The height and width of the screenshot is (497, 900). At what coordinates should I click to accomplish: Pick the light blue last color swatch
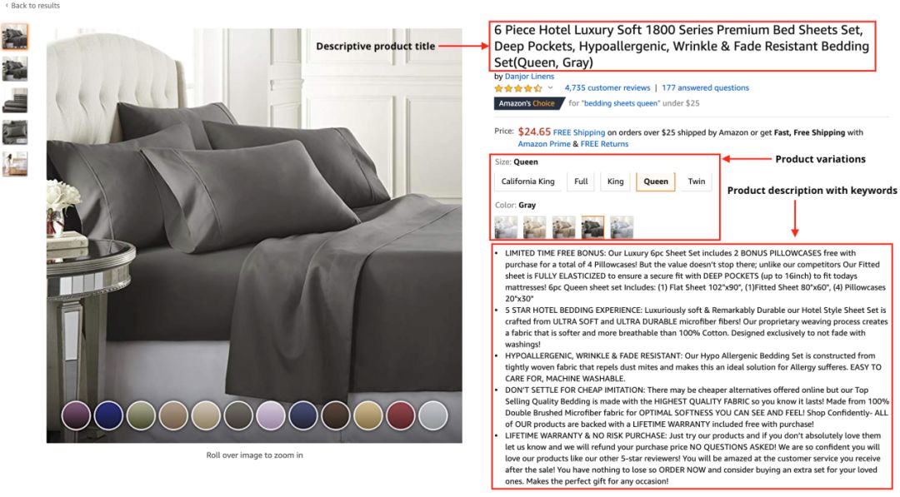[x=622, y=227]
